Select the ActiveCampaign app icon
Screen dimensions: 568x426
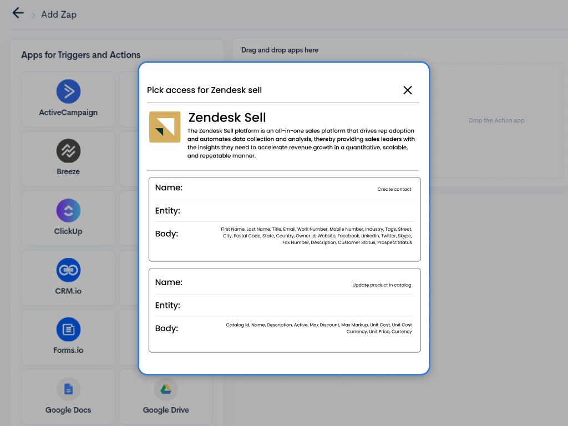[68, 92]
